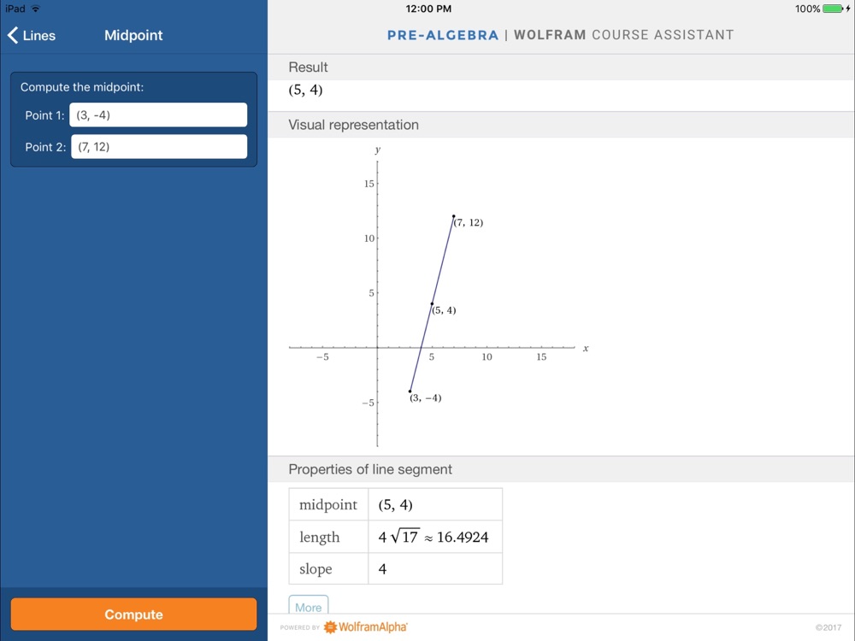
Task: Tap the Wi-Fi status icon
Action: tap(35, 9)
